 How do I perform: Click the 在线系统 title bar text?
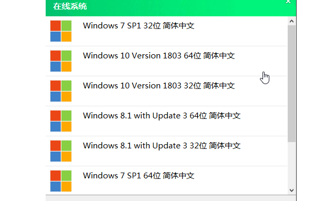pyautogui.click(x=70, y=6)
